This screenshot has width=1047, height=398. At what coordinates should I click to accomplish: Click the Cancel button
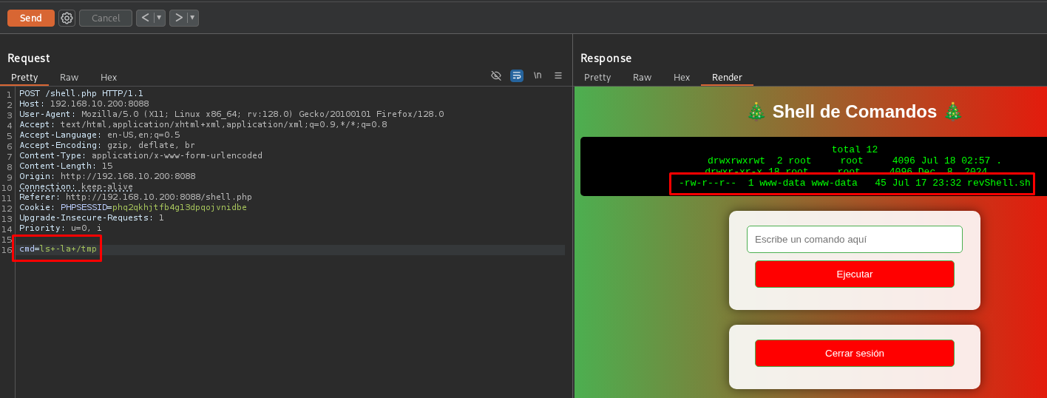click(x=106, y=18)
